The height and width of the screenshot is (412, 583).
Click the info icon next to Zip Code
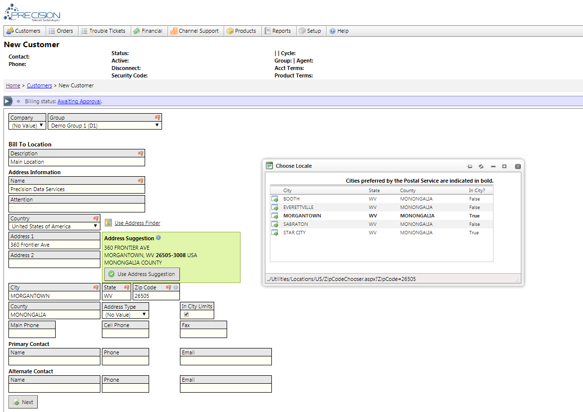pos(176,287)
